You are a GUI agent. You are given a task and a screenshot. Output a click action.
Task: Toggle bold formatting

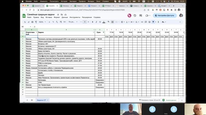point(92,22)
